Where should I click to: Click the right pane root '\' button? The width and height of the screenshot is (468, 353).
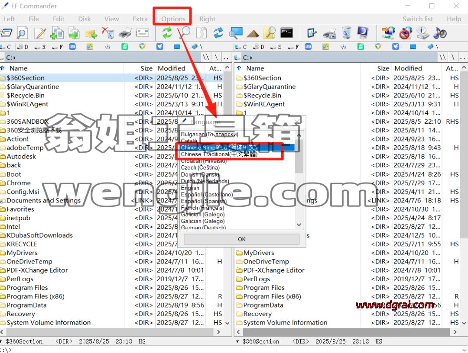point(453,58)
